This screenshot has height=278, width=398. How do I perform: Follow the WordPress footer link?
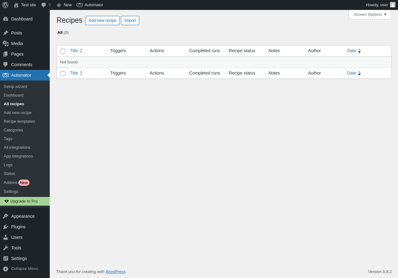[x=116, y=271]
